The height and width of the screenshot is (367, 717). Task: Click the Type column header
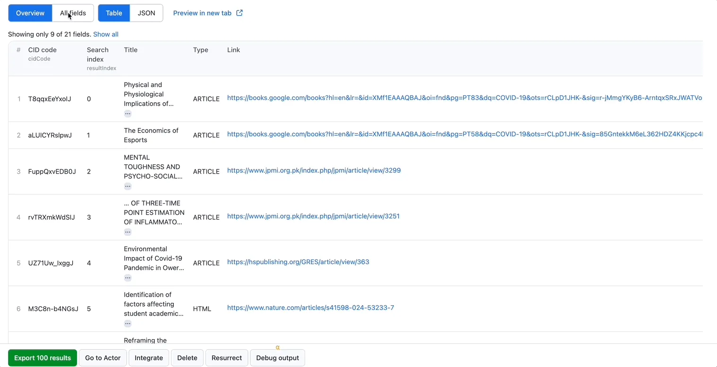pyautogui.click(x=201, y=50)
